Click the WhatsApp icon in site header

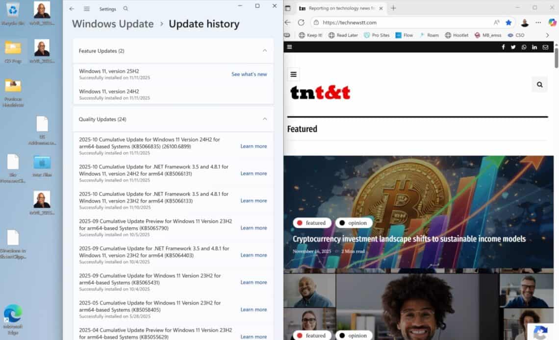pos(524,47)
